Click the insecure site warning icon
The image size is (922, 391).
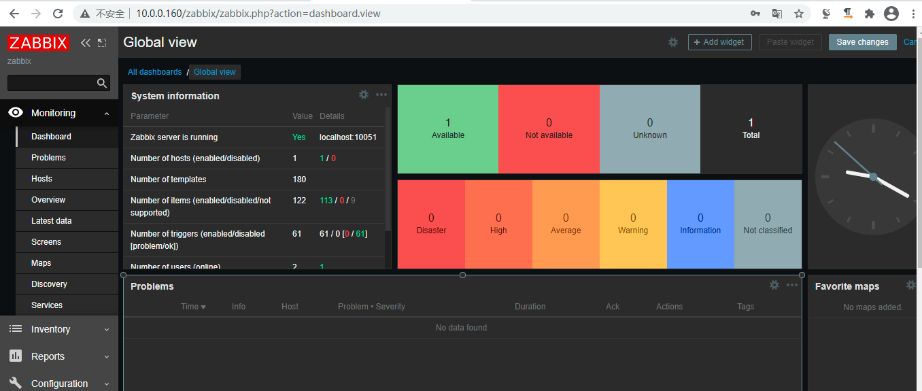pyautogui.click(x=84, y=13)
